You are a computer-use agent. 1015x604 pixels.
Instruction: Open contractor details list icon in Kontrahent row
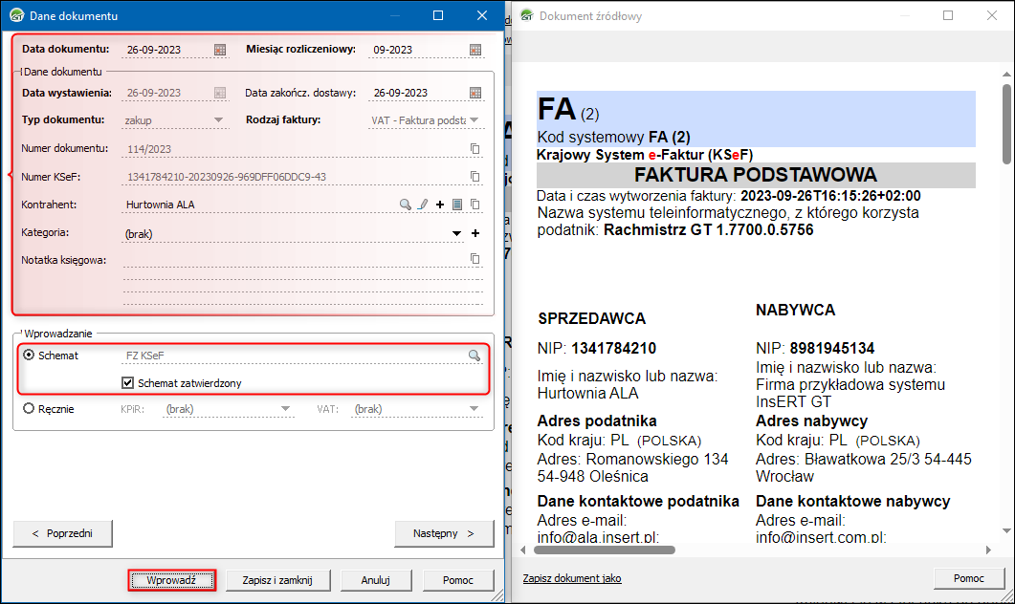click(457, 205)
